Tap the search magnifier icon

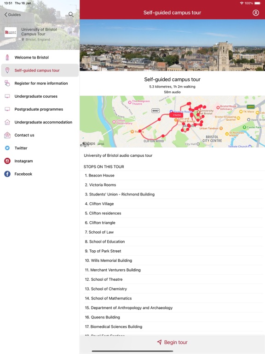pos(71,15)
